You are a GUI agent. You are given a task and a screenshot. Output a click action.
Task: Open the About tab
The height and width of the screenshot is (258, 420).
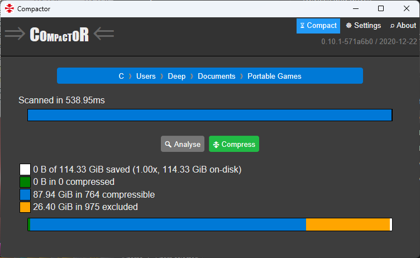click(403, 26)
